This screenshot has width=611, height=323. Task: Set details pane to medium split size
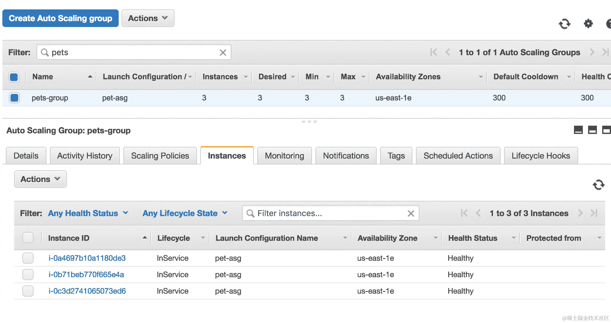pos(592,130)
